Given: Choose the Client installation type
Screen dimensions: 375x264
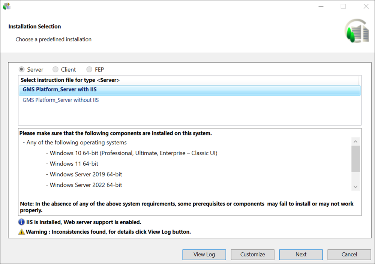Looking at the screenshot, I should (x=55, y=69).
